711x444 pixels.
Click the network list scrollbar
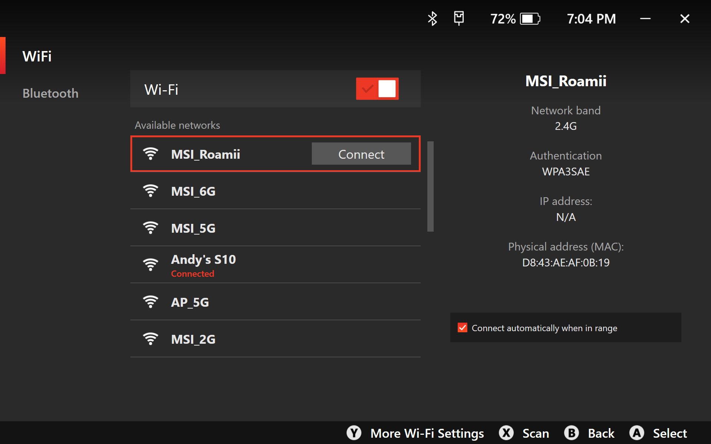coord(430,186)
